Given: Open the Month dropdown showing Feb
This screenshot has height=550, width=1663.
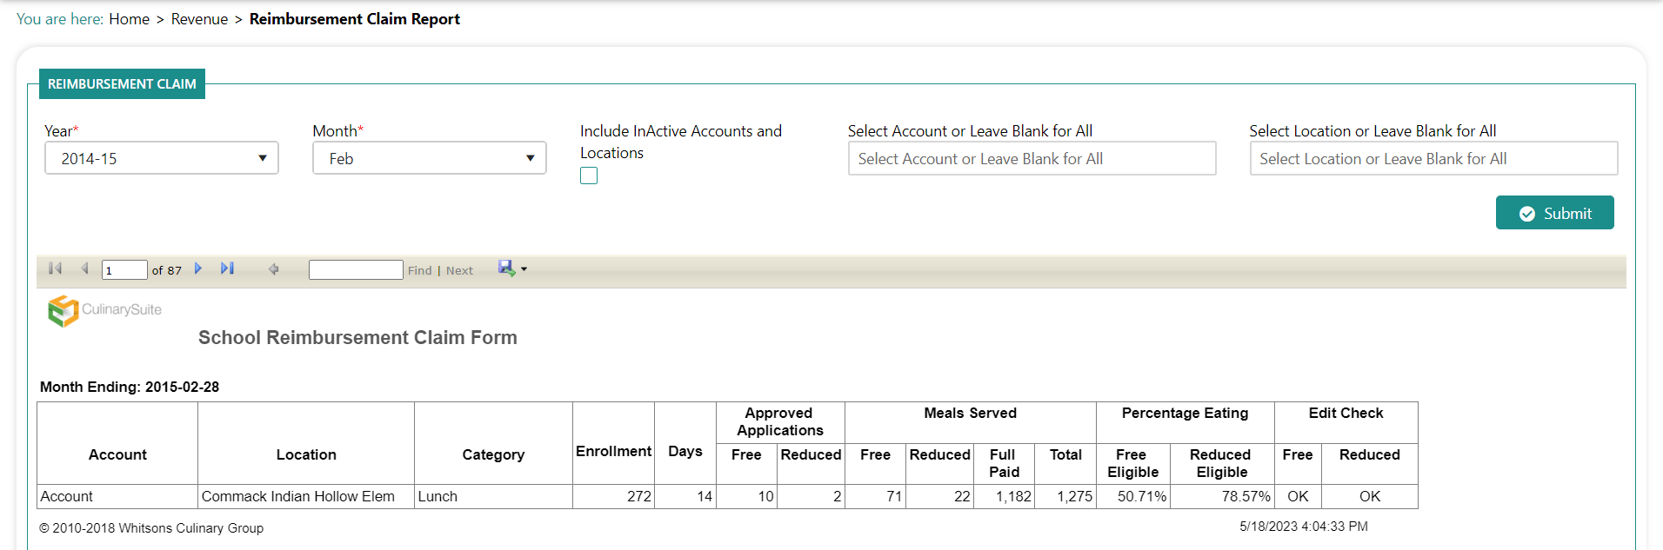Looking at the screenshot, I should (x=430, y=159).
